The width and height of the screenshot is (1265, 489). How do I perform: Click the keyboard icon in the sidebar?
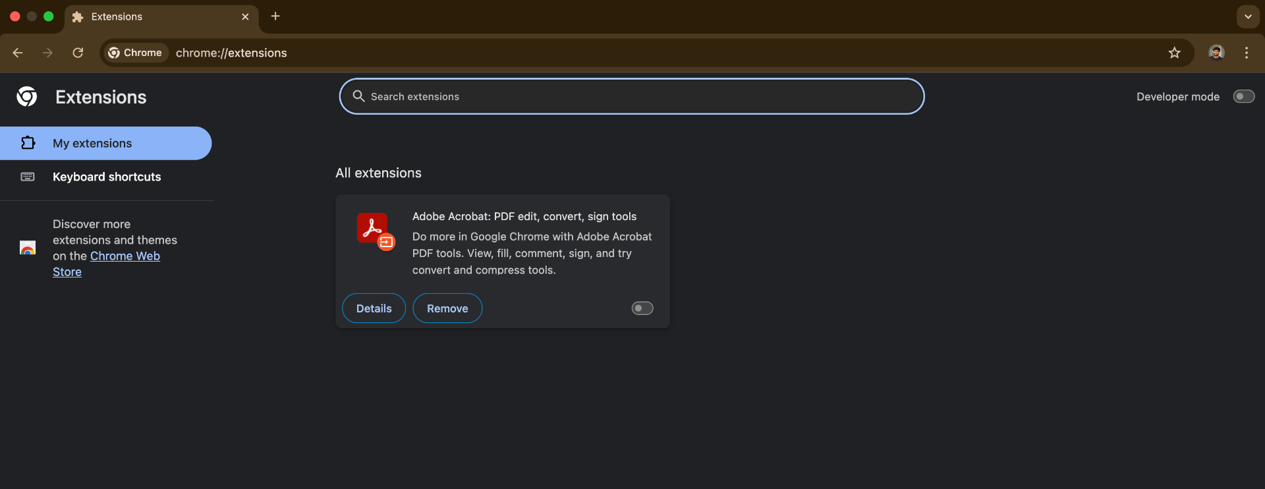pos(28,177)
